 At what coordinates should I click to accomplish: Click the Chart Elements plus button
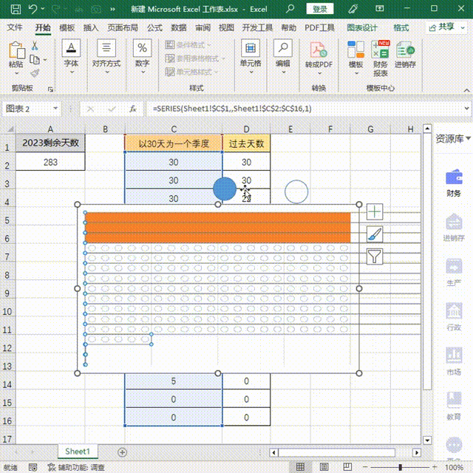point(375,212)
